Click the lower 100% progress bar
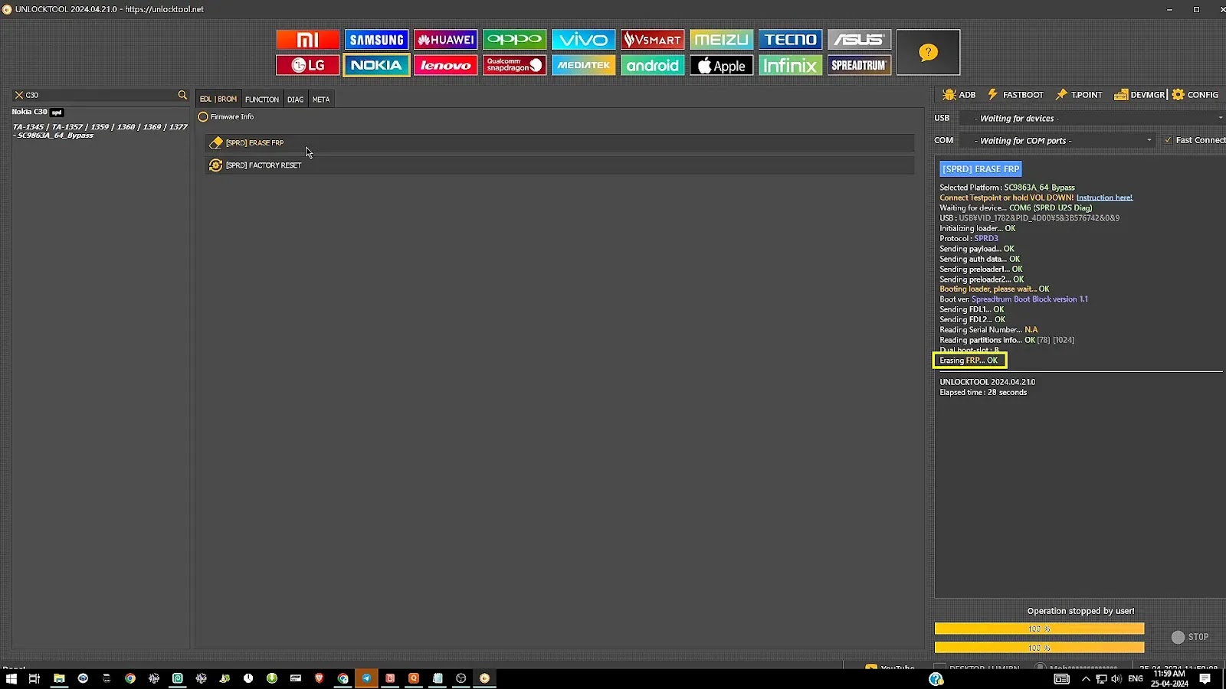This screenshot has width=1226, height=689. tap(1039, 648)
